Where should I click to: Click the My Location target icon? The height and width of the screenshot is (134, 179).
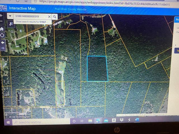pos(2,35)
